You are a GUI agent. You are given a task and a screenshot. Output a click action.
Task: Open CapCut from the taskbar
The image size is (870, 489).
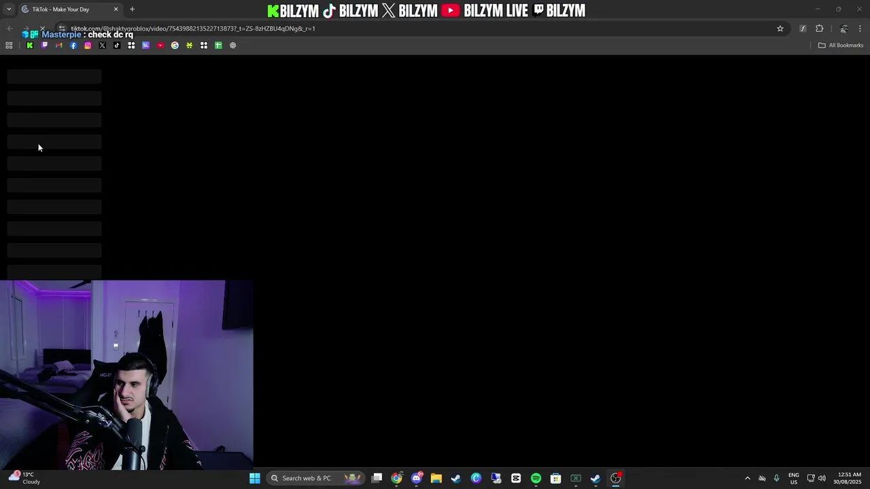(516, 478)
